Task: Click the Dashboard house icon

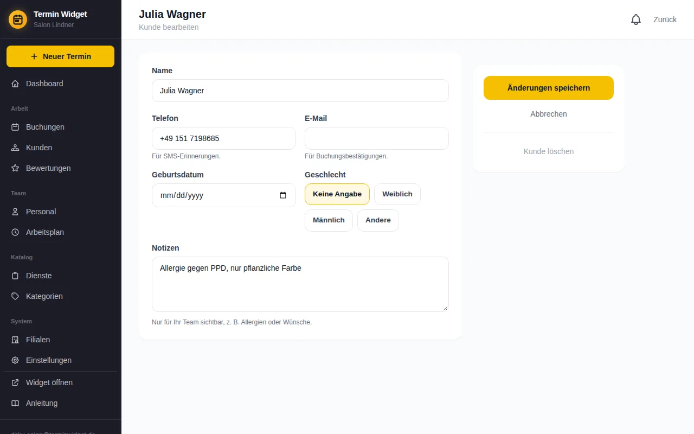Action: [15, 84]
